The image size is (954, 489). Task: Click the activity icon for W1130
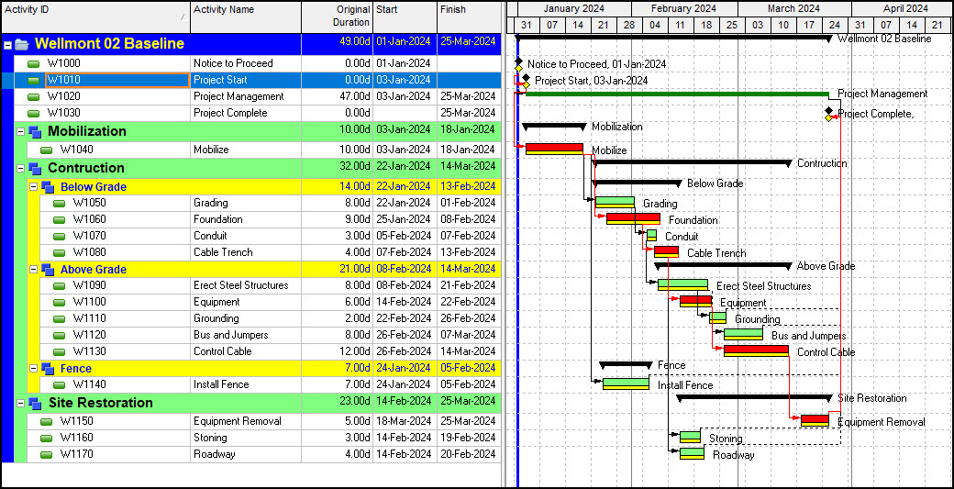click(59, 352)
